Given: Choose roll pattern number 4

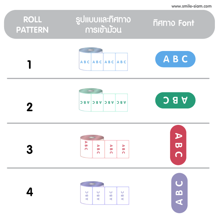Looking at the screenshot, I should [x=29, y=192].
